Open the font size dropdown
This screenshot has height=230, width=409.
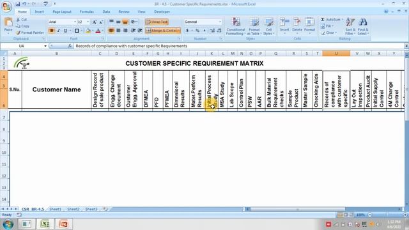88,22
